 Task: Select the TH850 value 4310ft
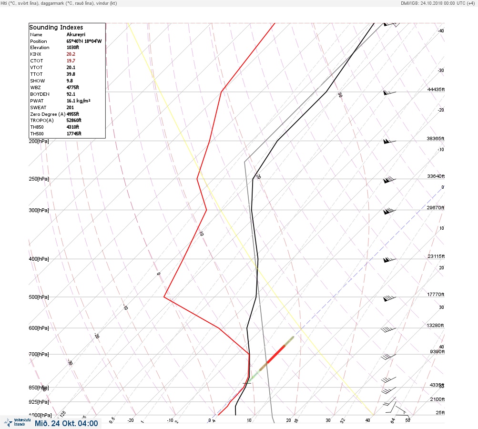[73, 127]
